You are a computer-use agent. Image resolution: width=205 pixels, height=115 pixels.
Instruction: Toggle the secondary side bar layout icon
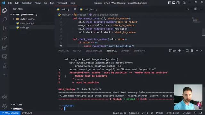click(178, 3)
